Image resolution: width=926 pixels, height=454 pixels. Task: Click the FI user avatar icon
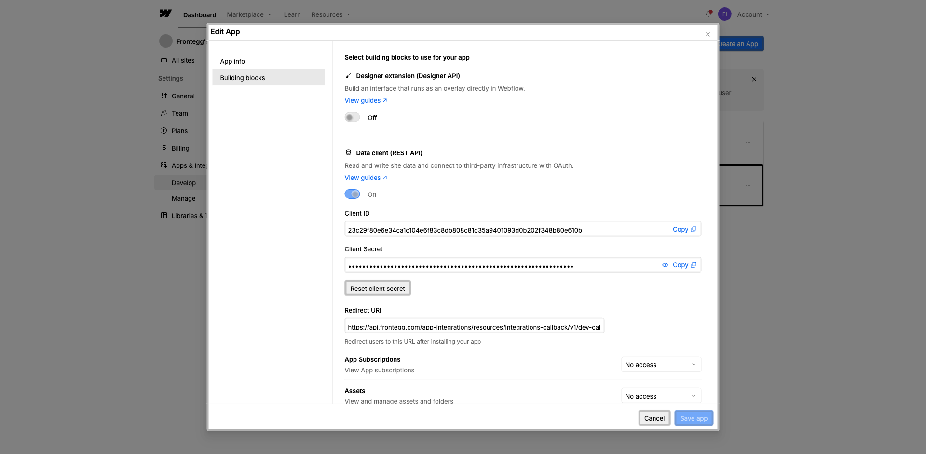[724, 14]
